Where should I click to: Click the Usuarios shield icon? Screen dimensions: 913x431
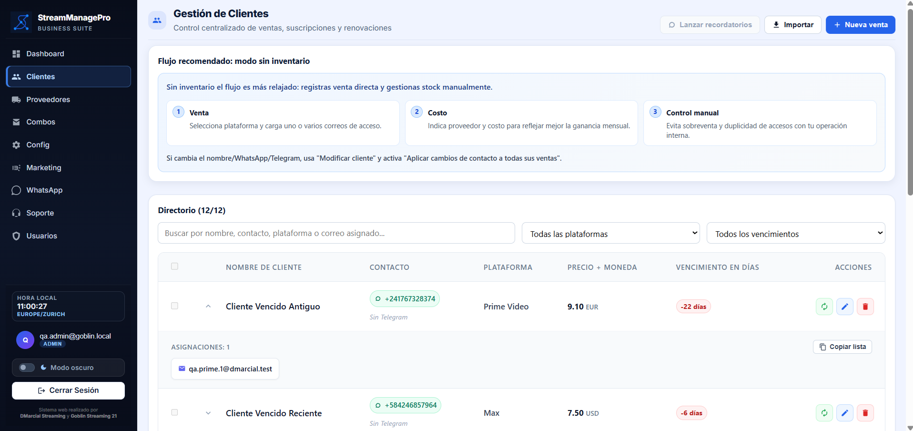coord(16,236)
